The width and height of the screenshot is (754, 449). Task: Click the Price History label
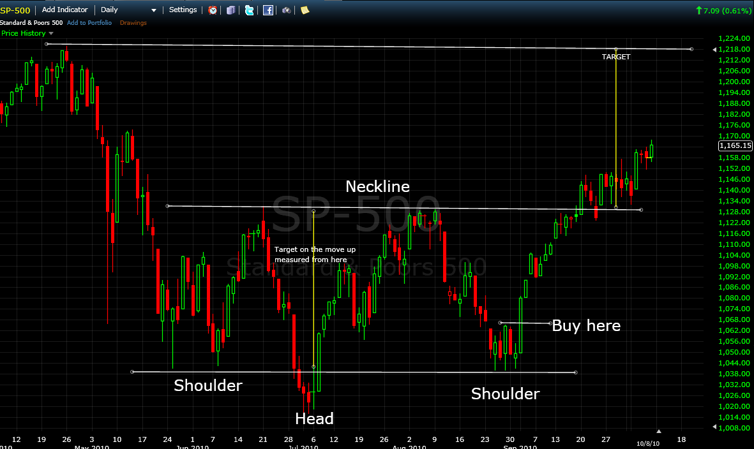23,33
